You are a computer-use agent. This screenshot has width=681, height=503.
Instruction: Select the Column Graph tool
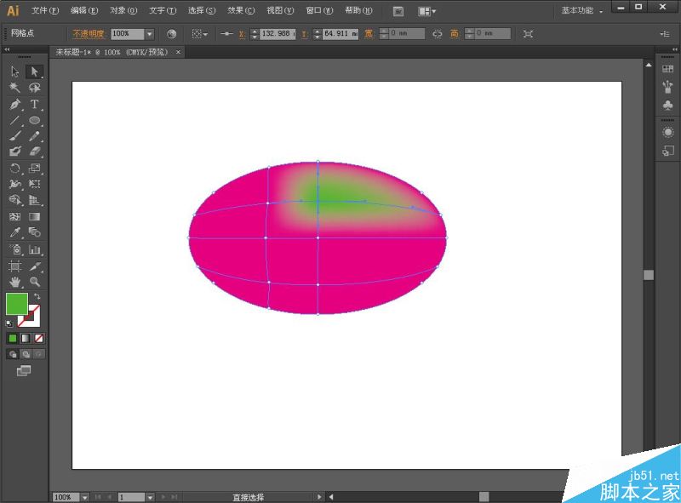pos(34,249)
